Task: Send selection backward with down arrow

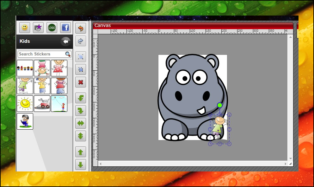Action: (81, 165)
